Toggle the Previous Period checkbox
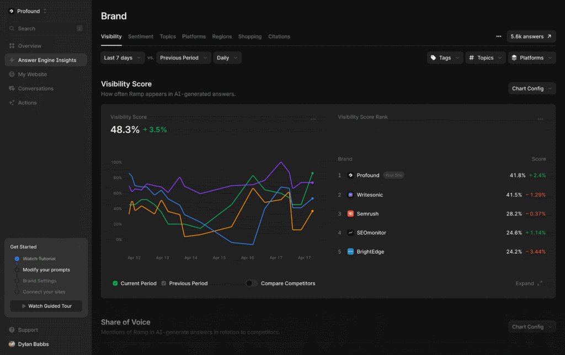Screen dimensions: 565x355 (164, 283)
